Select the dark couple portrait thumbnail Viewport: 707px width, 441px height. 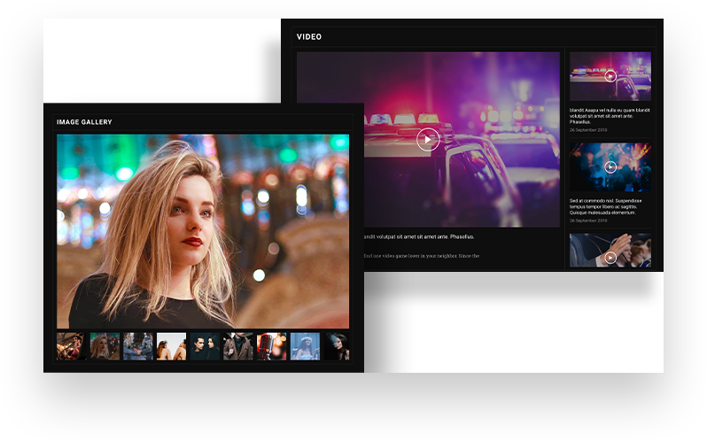205,346
